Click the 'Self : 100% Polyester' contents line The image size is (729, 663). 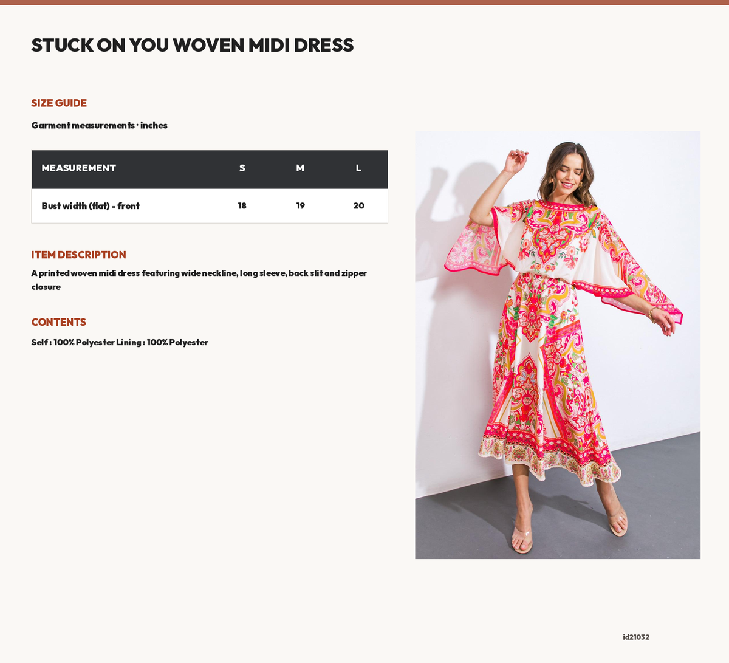120,343
